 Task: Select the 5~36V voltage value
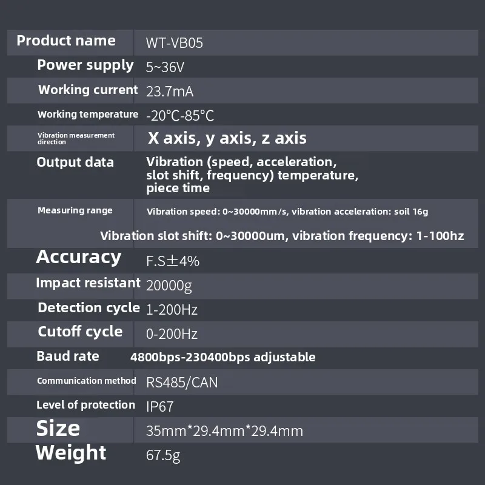(166, 67)
